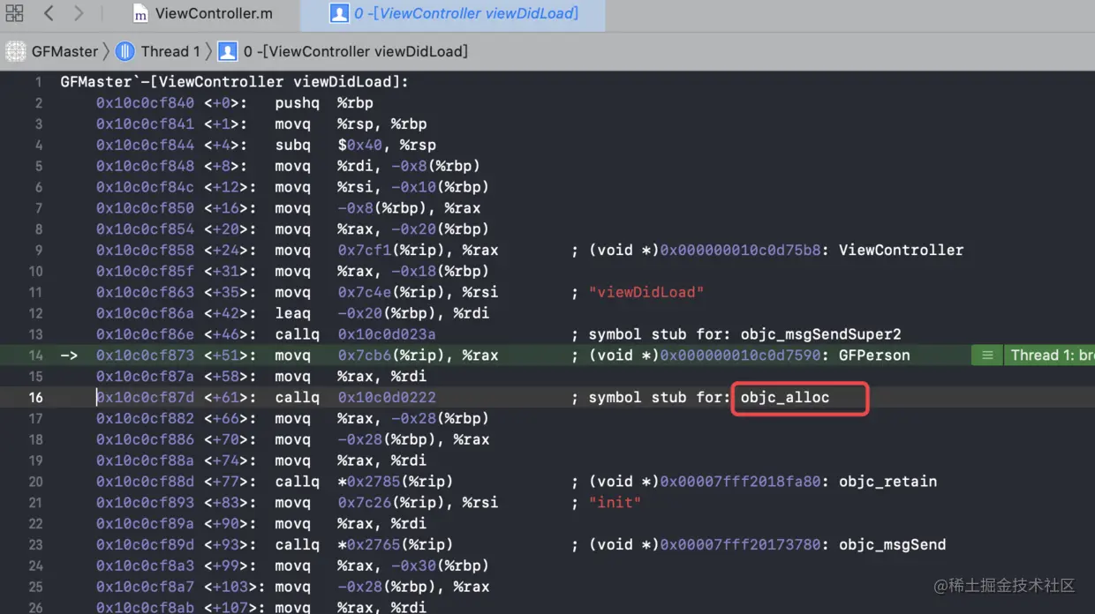The width and height of the screenshot is (1095, 614).
Task: Click the "viewDidLoad" string comment
Action: [646, 292]
